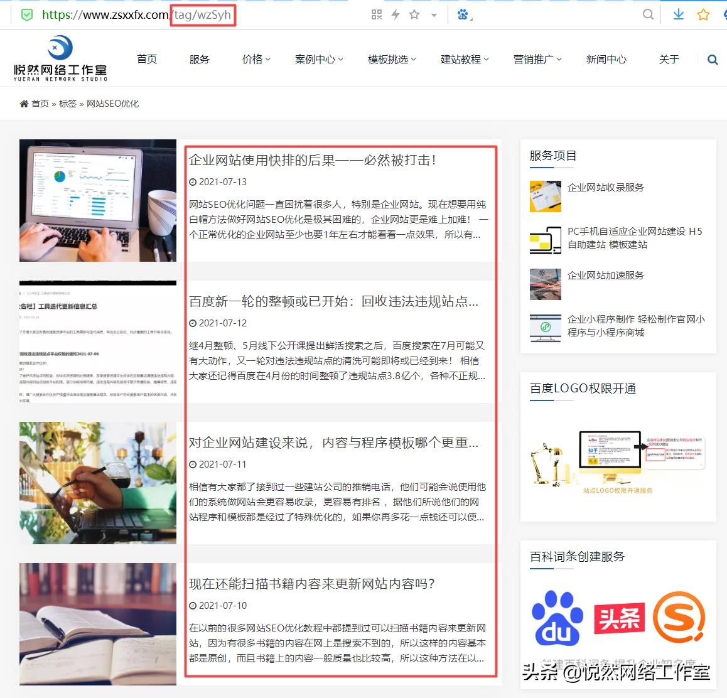Click the QR code icon in address bar
Screen dimensions: 727x698
click(x=377, y=14)
